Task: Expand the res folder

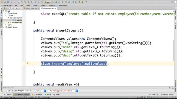Action: tap(6, 25)
